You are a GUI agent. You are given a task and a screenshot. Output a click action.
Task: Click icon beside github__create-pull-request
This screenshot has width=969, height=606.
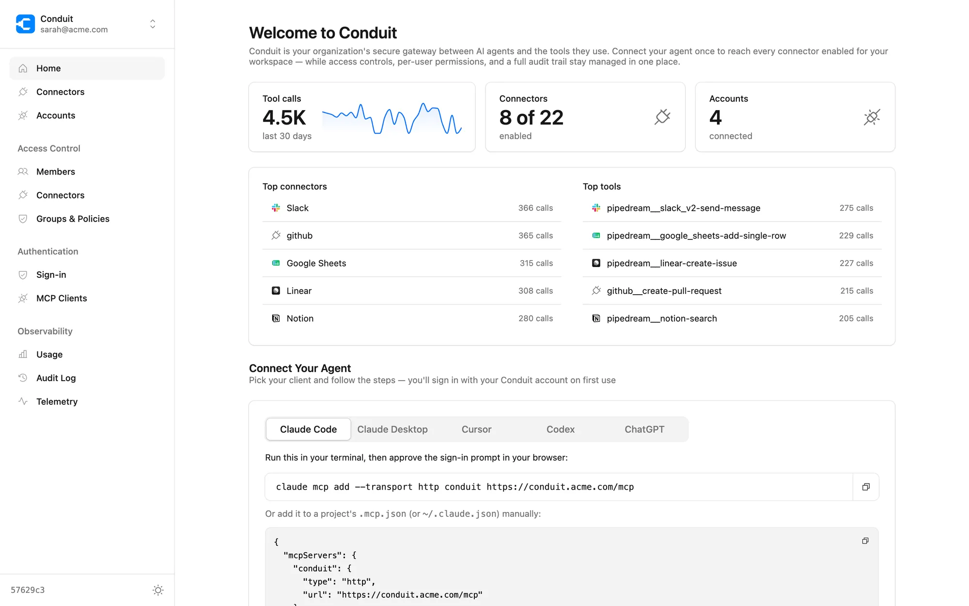point(596,291)
